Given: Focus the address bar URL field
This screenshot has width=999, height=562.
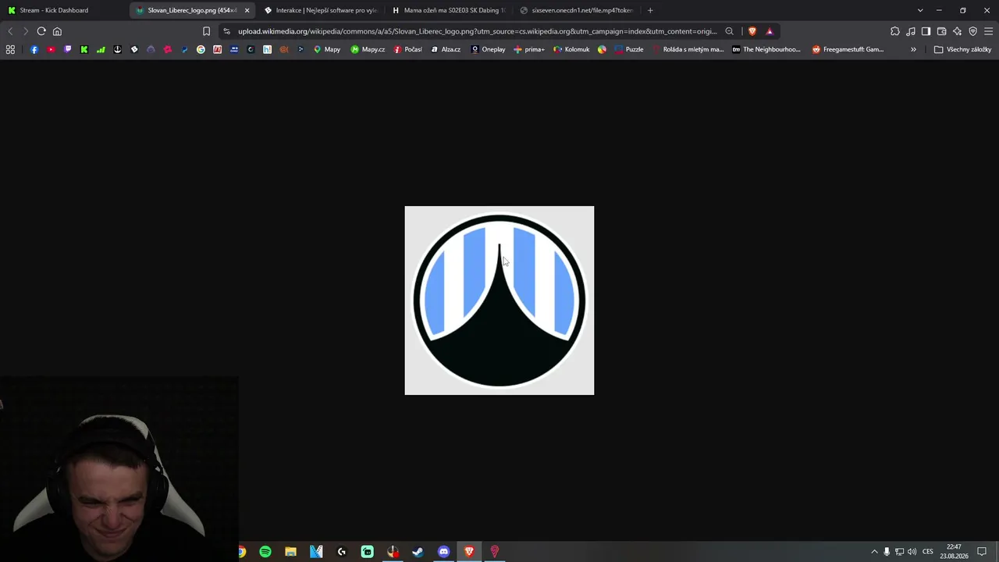Looking at the screenshot, I should click(x=477, y=31).
